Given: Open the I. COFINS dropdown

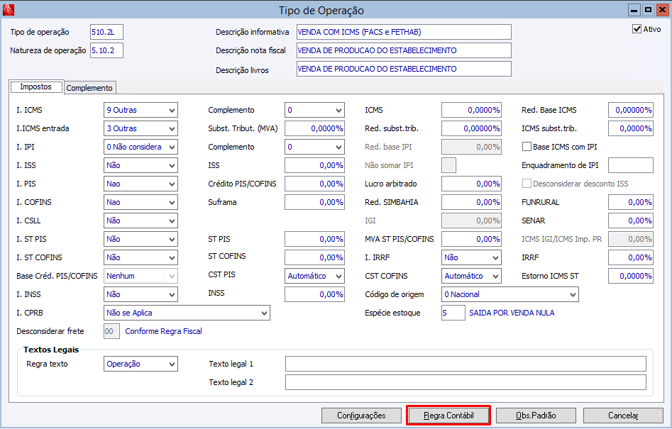Looking at the screenshot, I should click(141, 202).
